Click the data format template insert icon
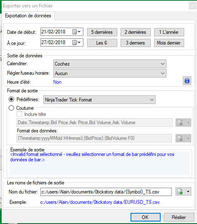This screenshot has width=197, height=224. pyautogui.click(x=180, y=138)
